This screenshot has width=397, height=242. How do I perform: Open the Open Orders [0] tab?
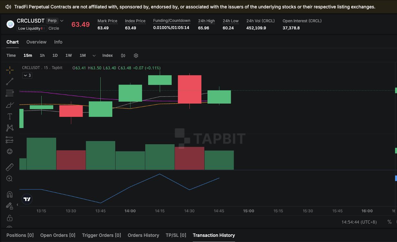pyautogui.click(x=58, y=235)
